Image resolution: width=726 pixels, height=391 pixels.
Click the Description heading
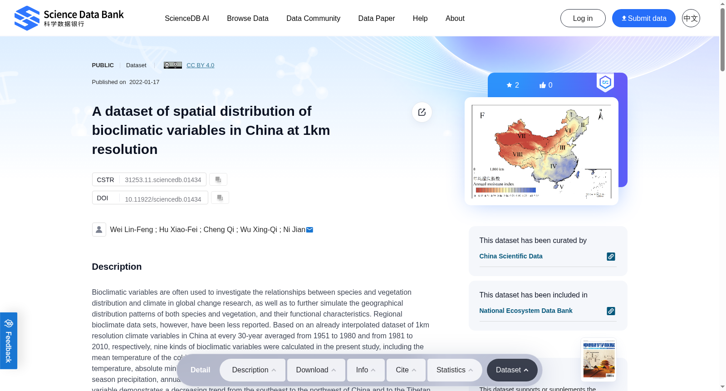[x=117, y=267]
